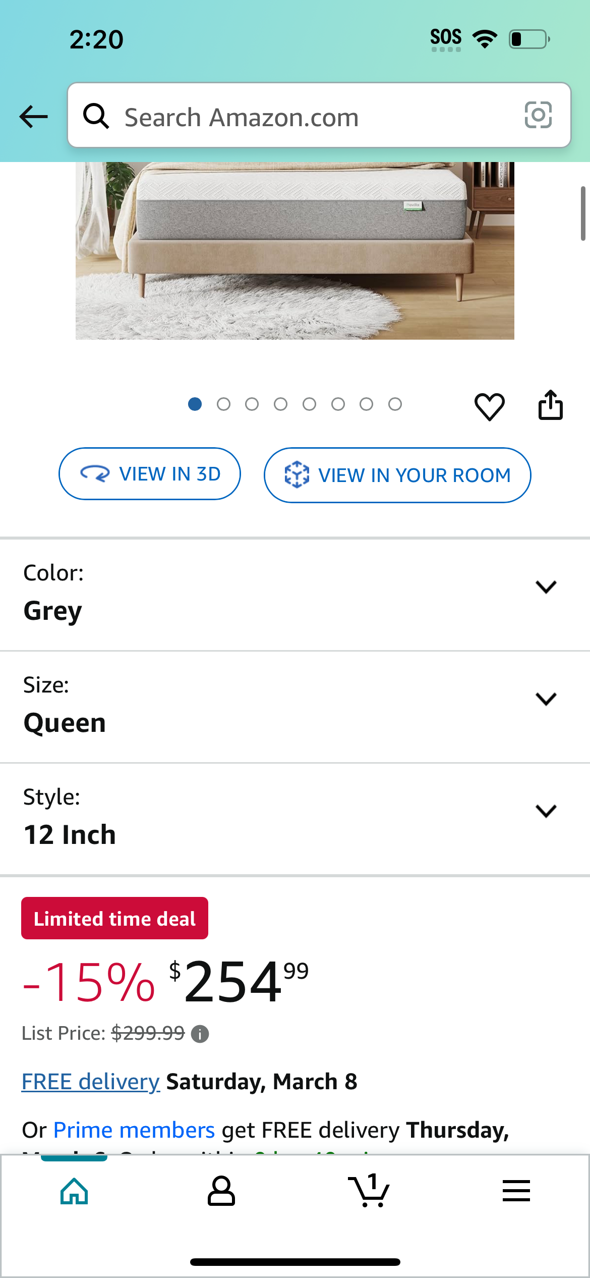The width and height of the screenshot is (590, 1278).
Task: Open camera lens search icon
Action: (538, 115)
